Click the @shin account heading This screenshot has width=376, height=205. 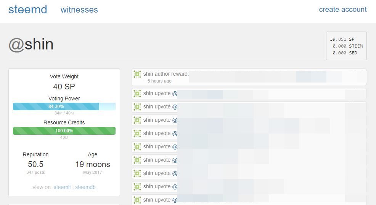pyautogui.click(x=31, y=44)
